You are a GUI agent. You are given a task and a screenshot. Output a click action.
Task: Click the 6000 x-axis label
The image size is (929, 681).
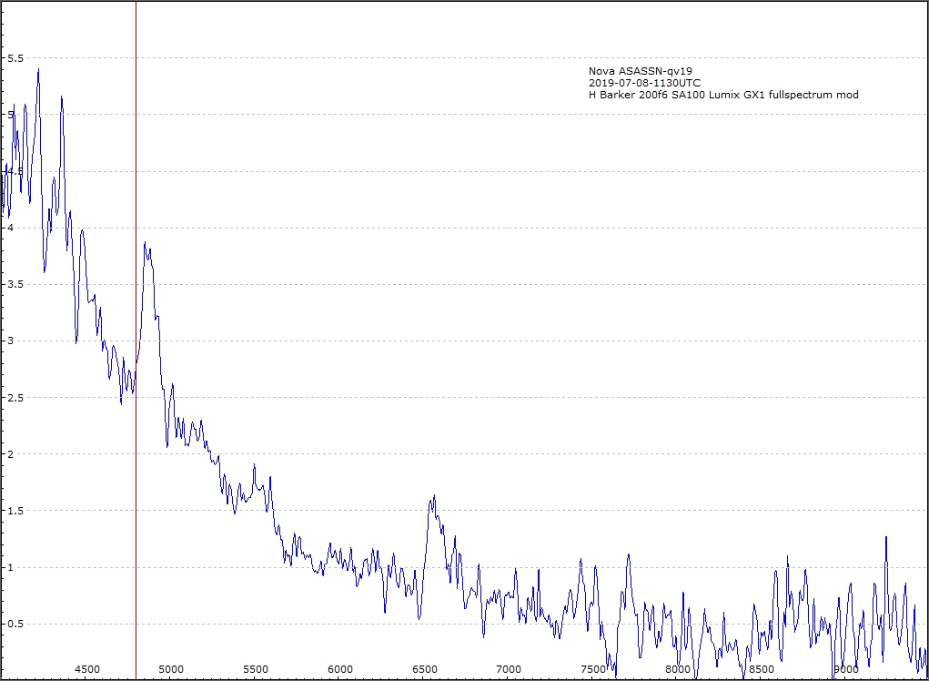[340, 669]
